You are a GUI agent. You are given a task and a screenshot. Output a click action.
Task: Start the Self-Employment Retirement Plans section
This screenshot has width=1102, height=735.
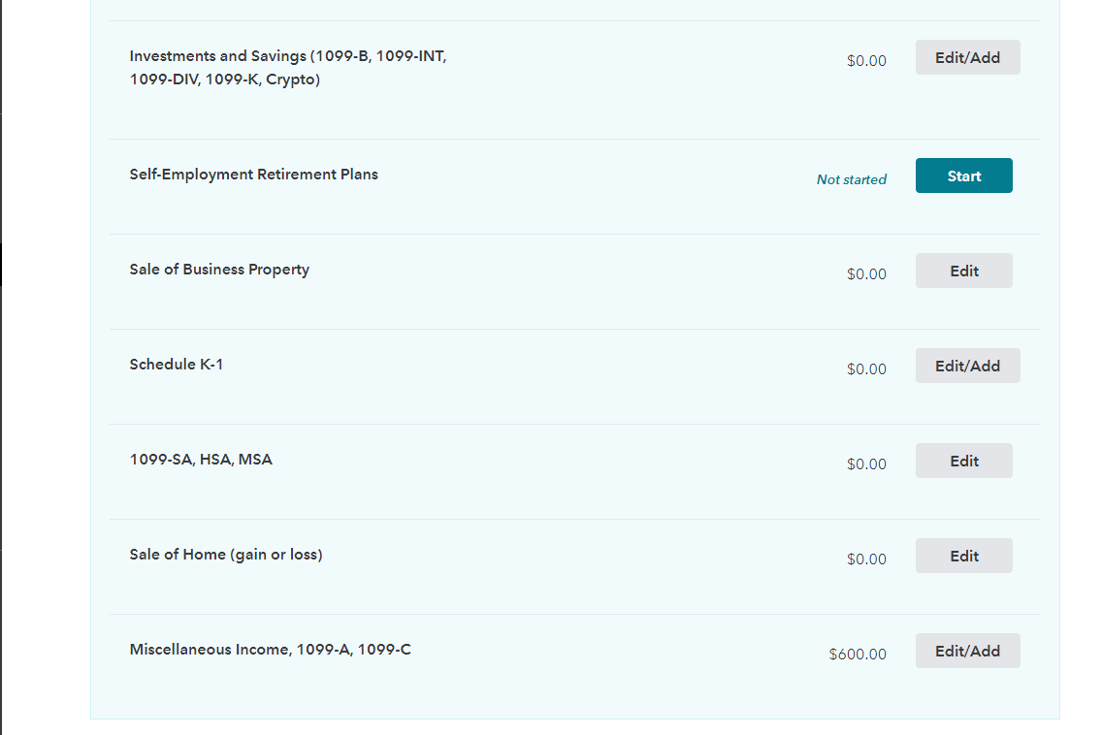pyautogui.click(x=963, y=176)
